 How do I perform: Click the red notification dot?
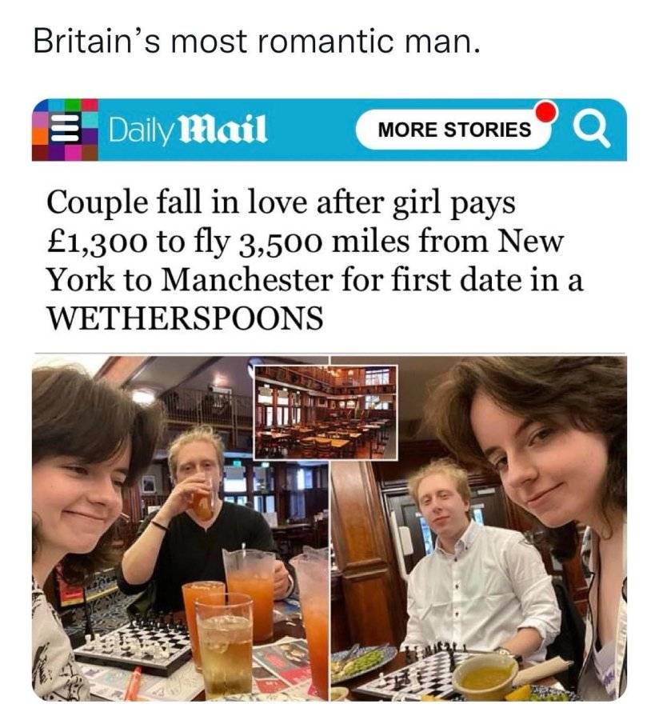545,112
